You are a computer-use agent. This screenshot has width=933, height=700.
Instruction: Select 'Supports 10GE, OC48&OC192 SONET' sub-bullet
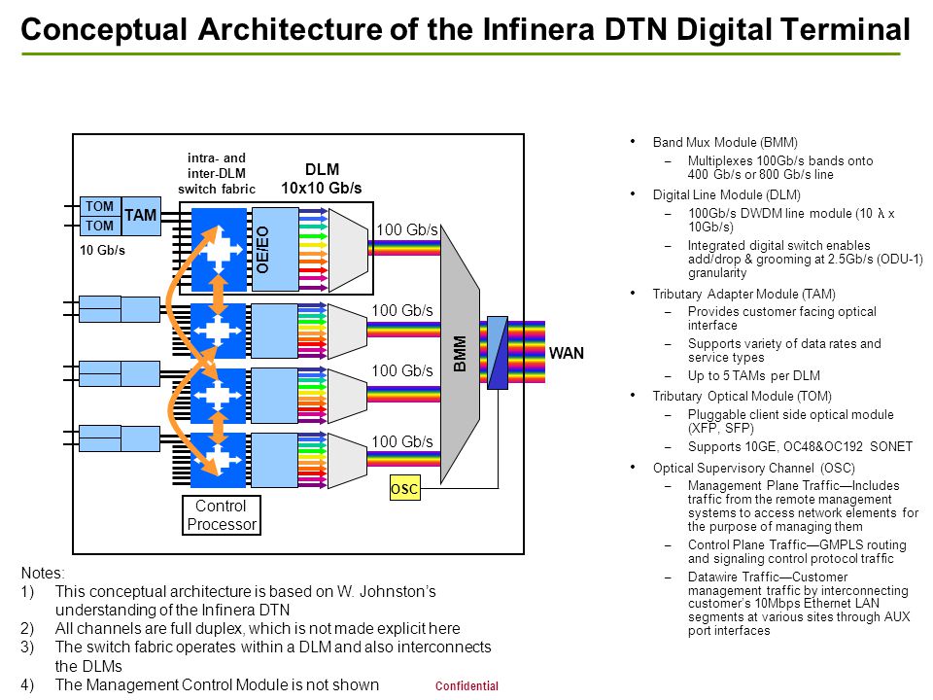click(800, 446)
